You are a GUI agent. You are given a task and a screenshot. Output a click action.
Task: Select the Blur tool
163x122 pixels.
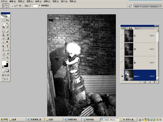(x=3, y=42)
